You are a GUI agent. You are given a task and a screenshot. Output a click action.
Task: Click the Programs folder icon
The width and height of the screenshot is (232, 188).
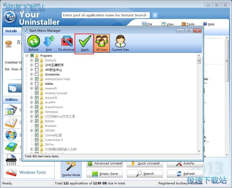click(x=37, y=56)
